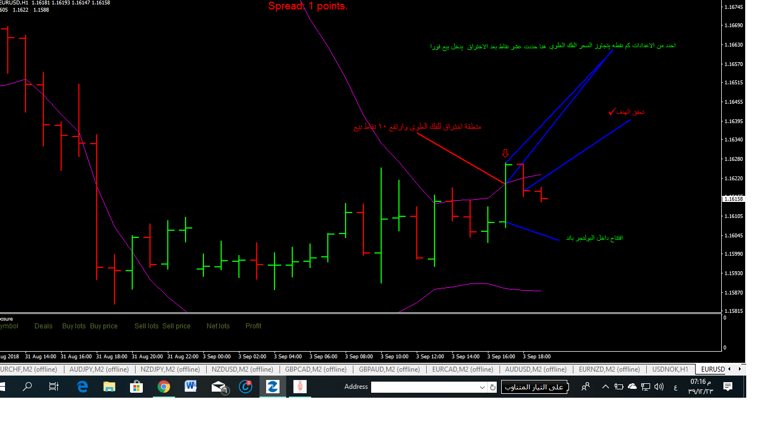Open the taskbar search magnifier
Viewport: 759px width, 426px height.
tap(27, 387)
